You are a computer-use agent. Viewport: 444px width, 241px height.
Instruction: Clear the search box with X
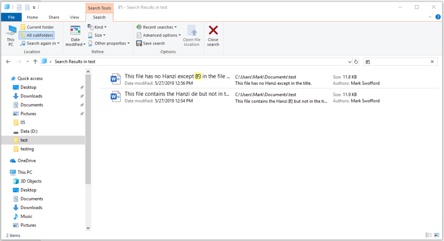click(432, 61)
